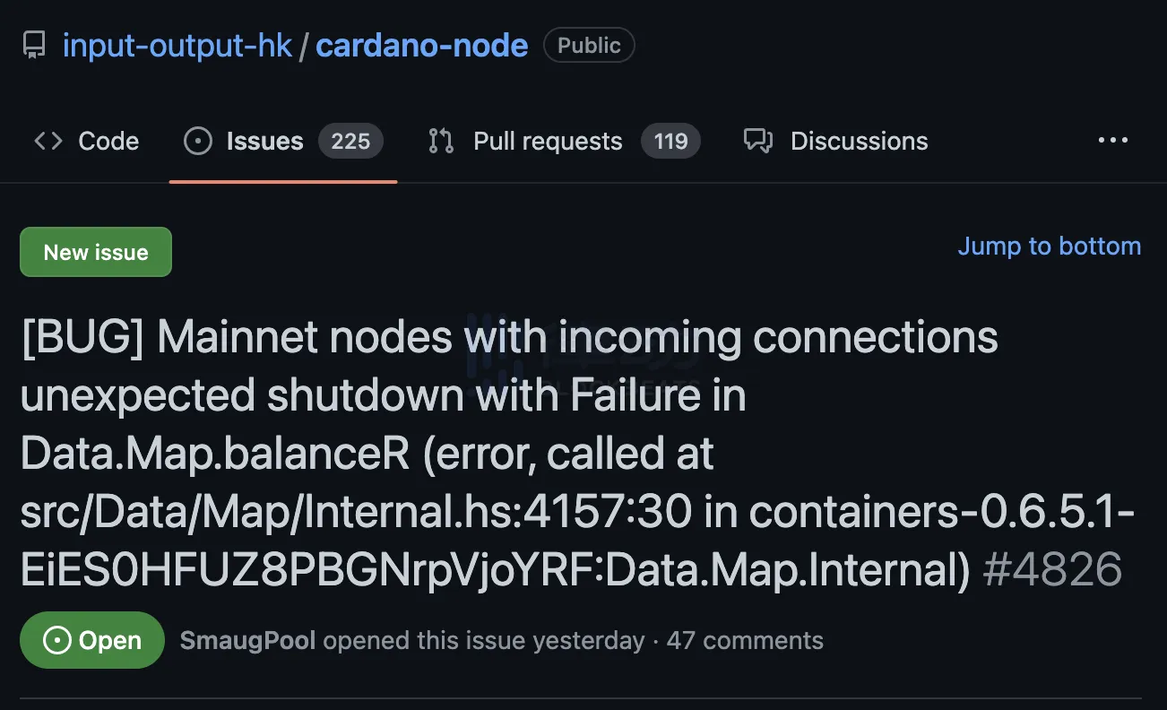
Task: Select the Pull requests tab label
Action: point(548,141)
